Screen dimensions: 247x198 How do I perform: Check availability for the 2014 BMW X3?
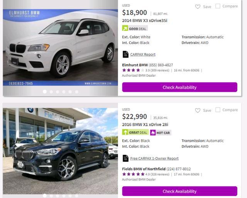tap(179, 87)
